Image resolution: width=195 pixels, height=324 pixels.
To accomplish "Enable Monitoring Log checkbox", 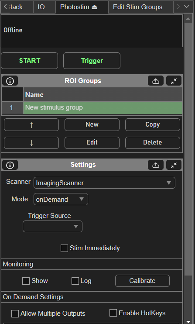I will 75,281.
